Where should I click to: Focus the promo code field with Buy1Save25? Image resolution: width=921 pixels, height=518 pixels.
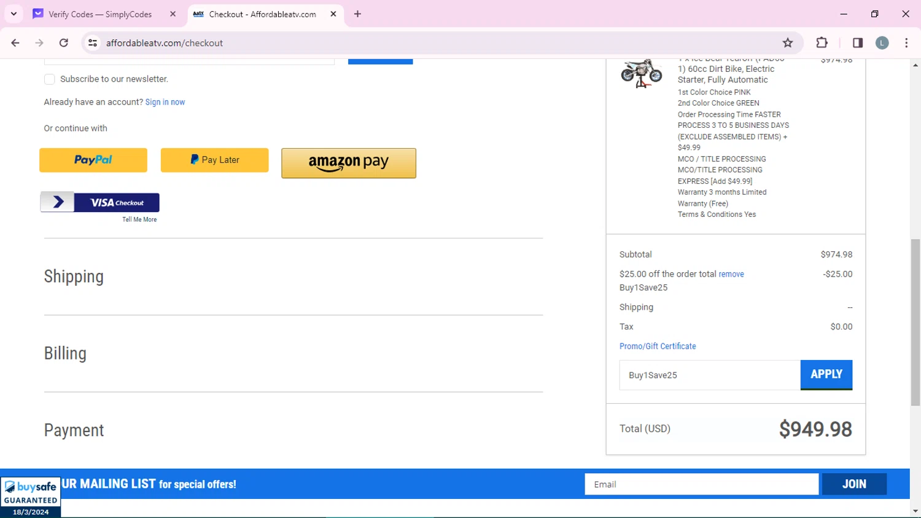(x=710, y=375)
